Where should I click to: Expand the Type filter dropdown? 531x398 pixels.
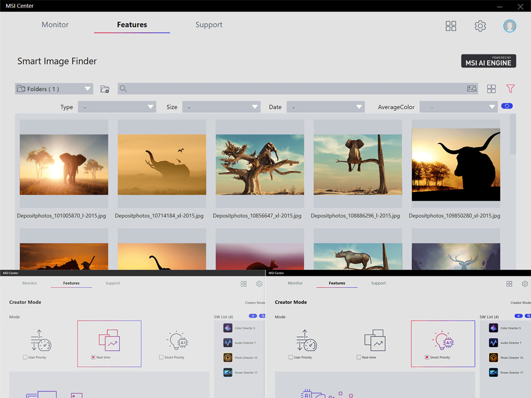point(117,107)
